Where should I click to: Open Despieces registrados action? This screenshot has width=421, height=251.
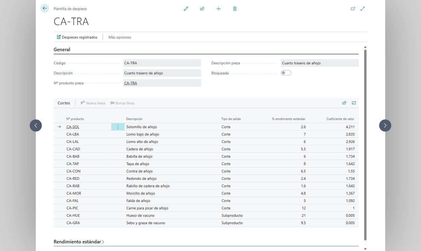coord(77,37)
